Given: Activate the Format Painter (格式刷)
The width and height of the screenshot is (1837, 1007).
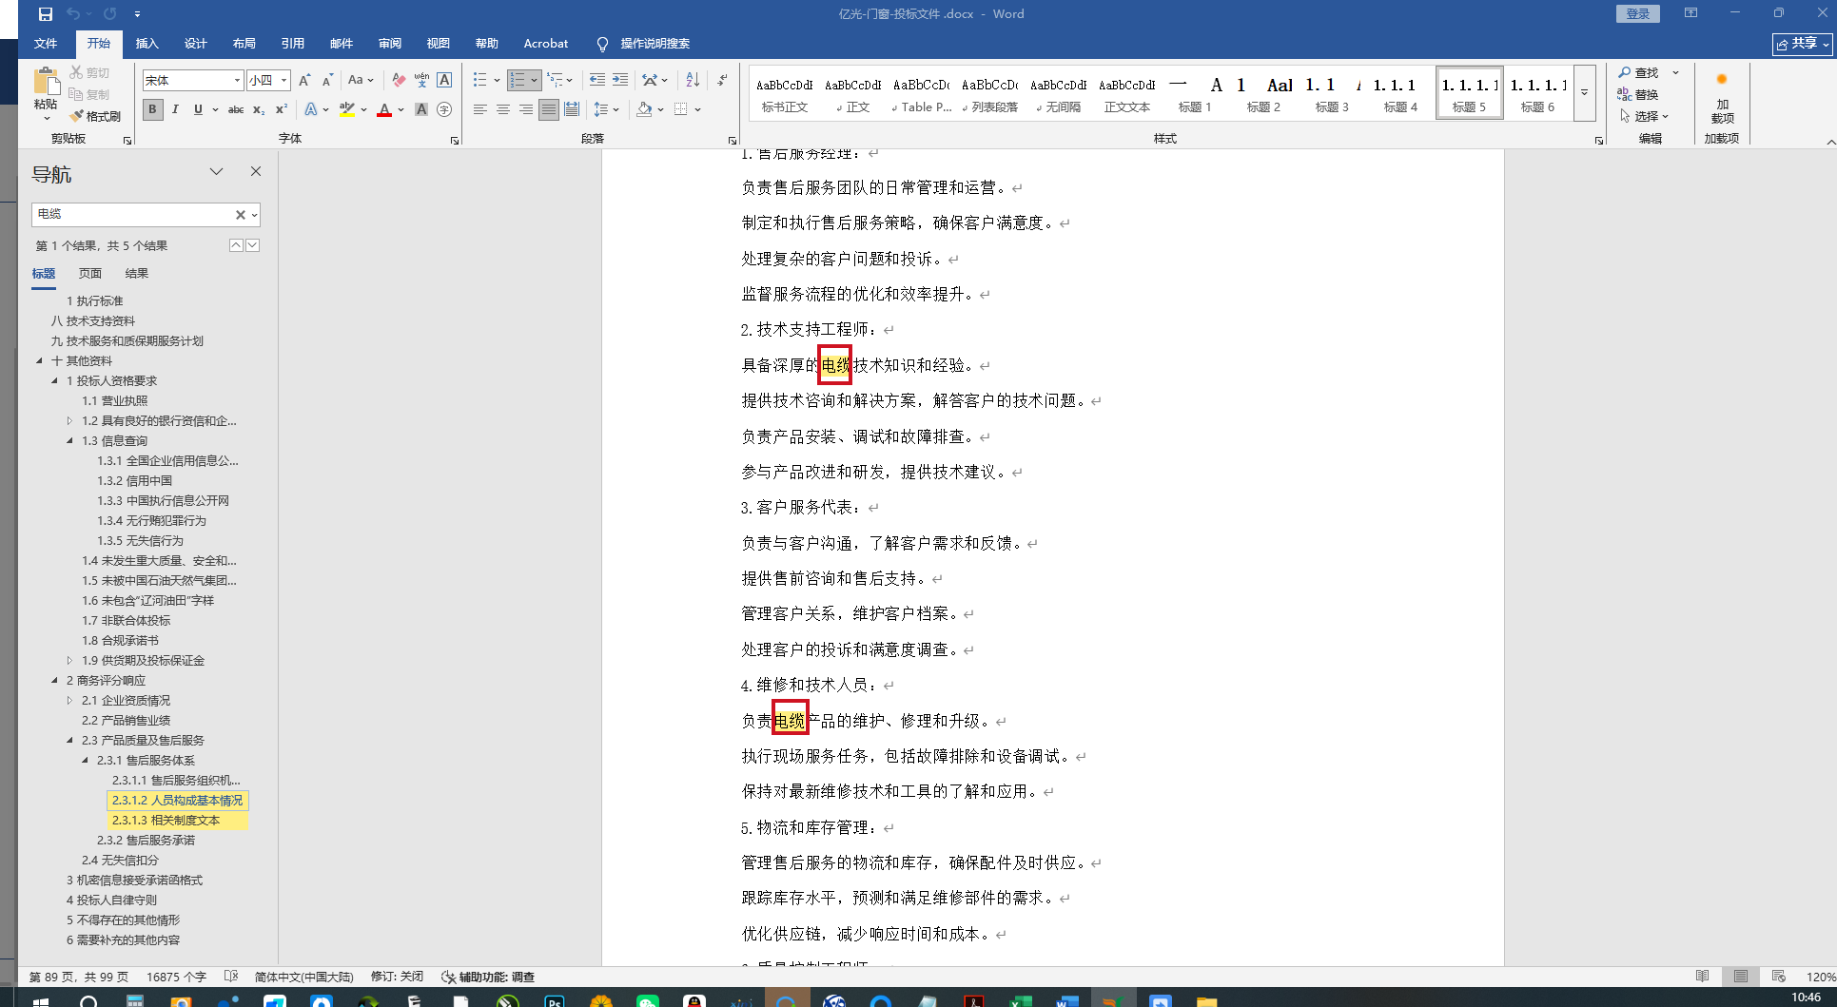Looking at the screenshot, I should 95,116.
